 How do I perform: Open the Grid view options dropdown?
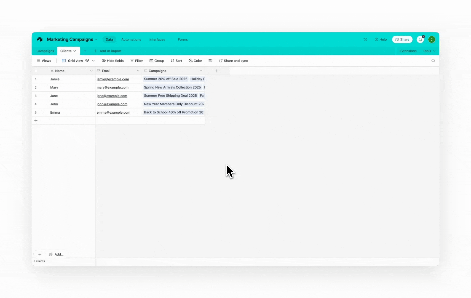pos(93,61)
